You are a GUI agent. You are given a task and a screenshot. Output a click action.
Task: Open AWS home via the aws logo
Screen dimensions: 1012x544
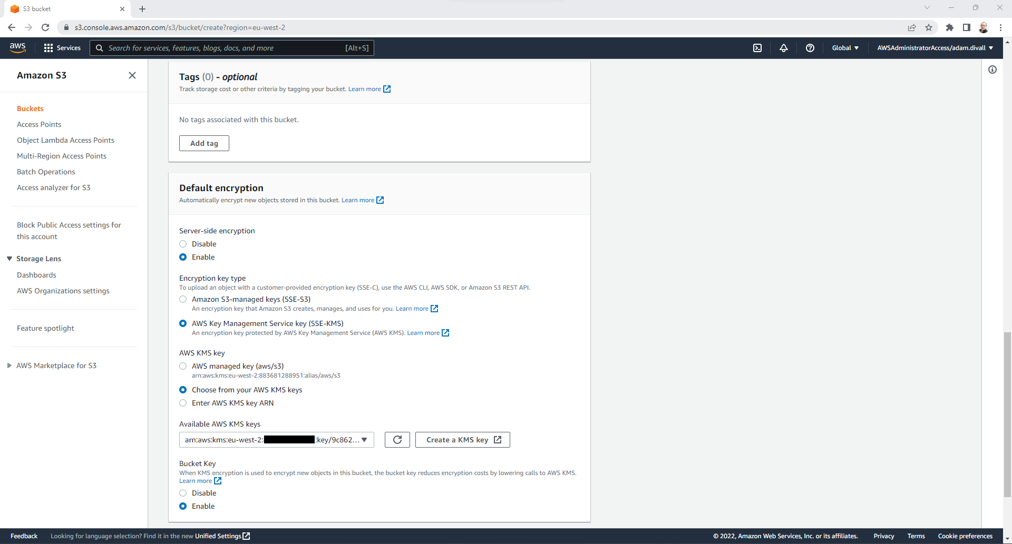(17, 47)
